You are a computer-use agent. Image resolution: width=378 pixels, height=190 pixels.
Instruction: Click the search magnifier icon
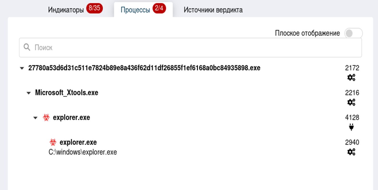click(x=27, y=47)
